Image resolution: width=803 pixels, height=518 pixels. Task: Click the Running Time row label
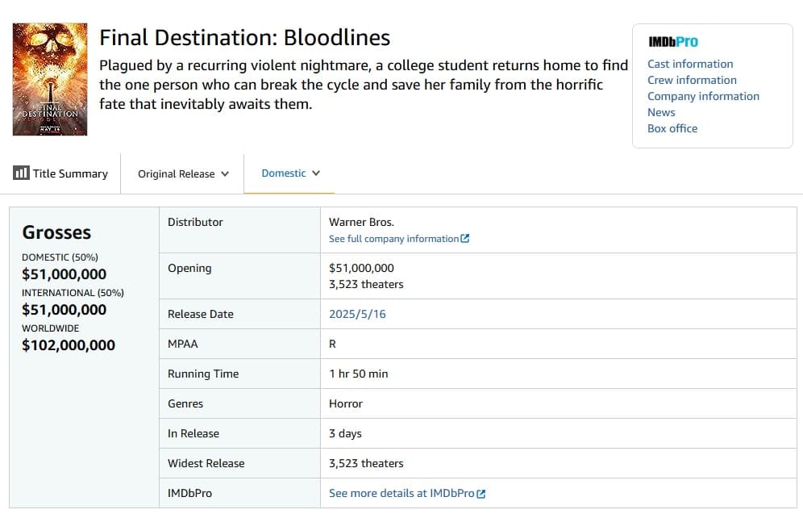point(203,374)
